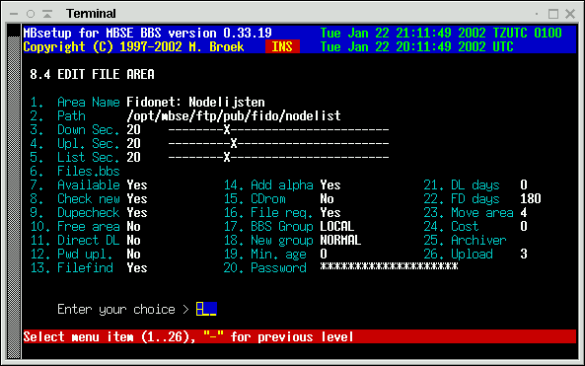Click the '8.4 EDIT FILE AREA' heading
Image resolution: width=585 pixels, height=366 pixels.
tap(92, 75)
